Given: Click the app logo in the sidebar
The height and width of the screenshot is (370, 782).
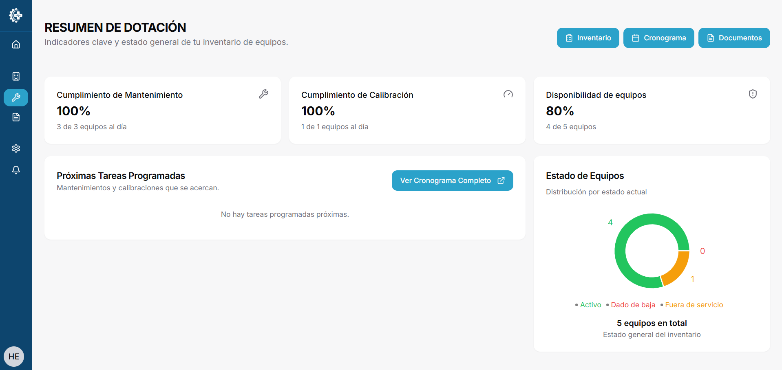Looking at the screenshot, I should [16, 15].
